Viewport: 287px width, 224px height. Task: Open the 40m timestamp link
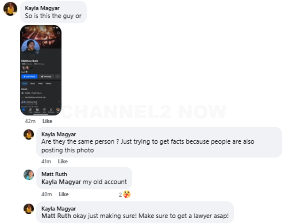[46, 194]
